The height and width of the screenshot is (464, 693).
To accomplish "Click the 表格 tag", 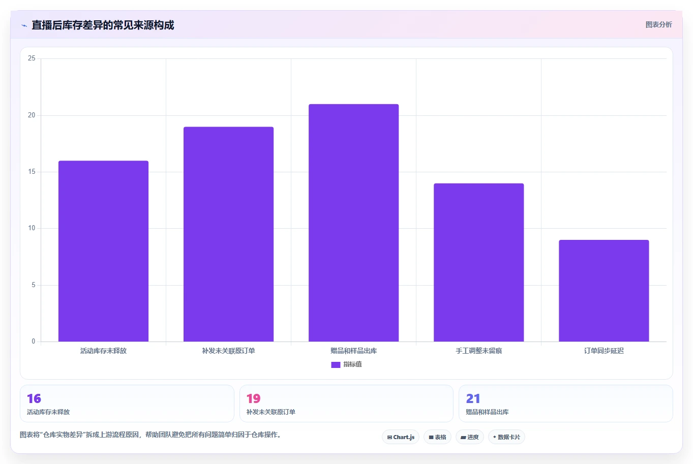I will pos(437,437).
